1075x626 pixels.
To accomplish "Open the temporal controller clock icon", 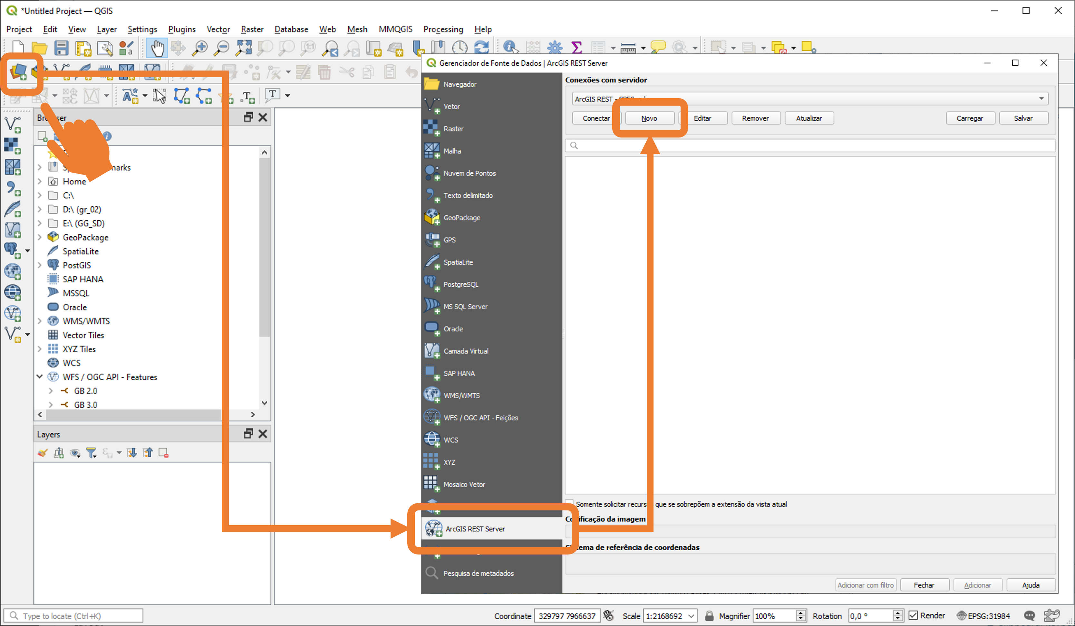I will [460, 48].
